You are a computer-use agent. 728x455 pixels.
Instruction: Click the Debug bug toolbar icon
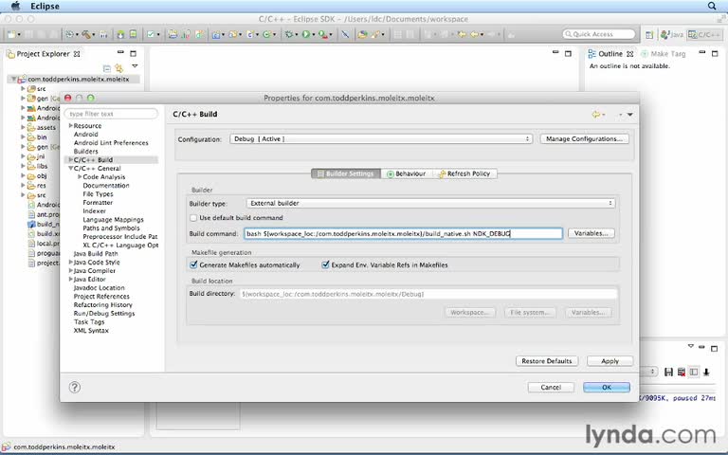(289, 34)
